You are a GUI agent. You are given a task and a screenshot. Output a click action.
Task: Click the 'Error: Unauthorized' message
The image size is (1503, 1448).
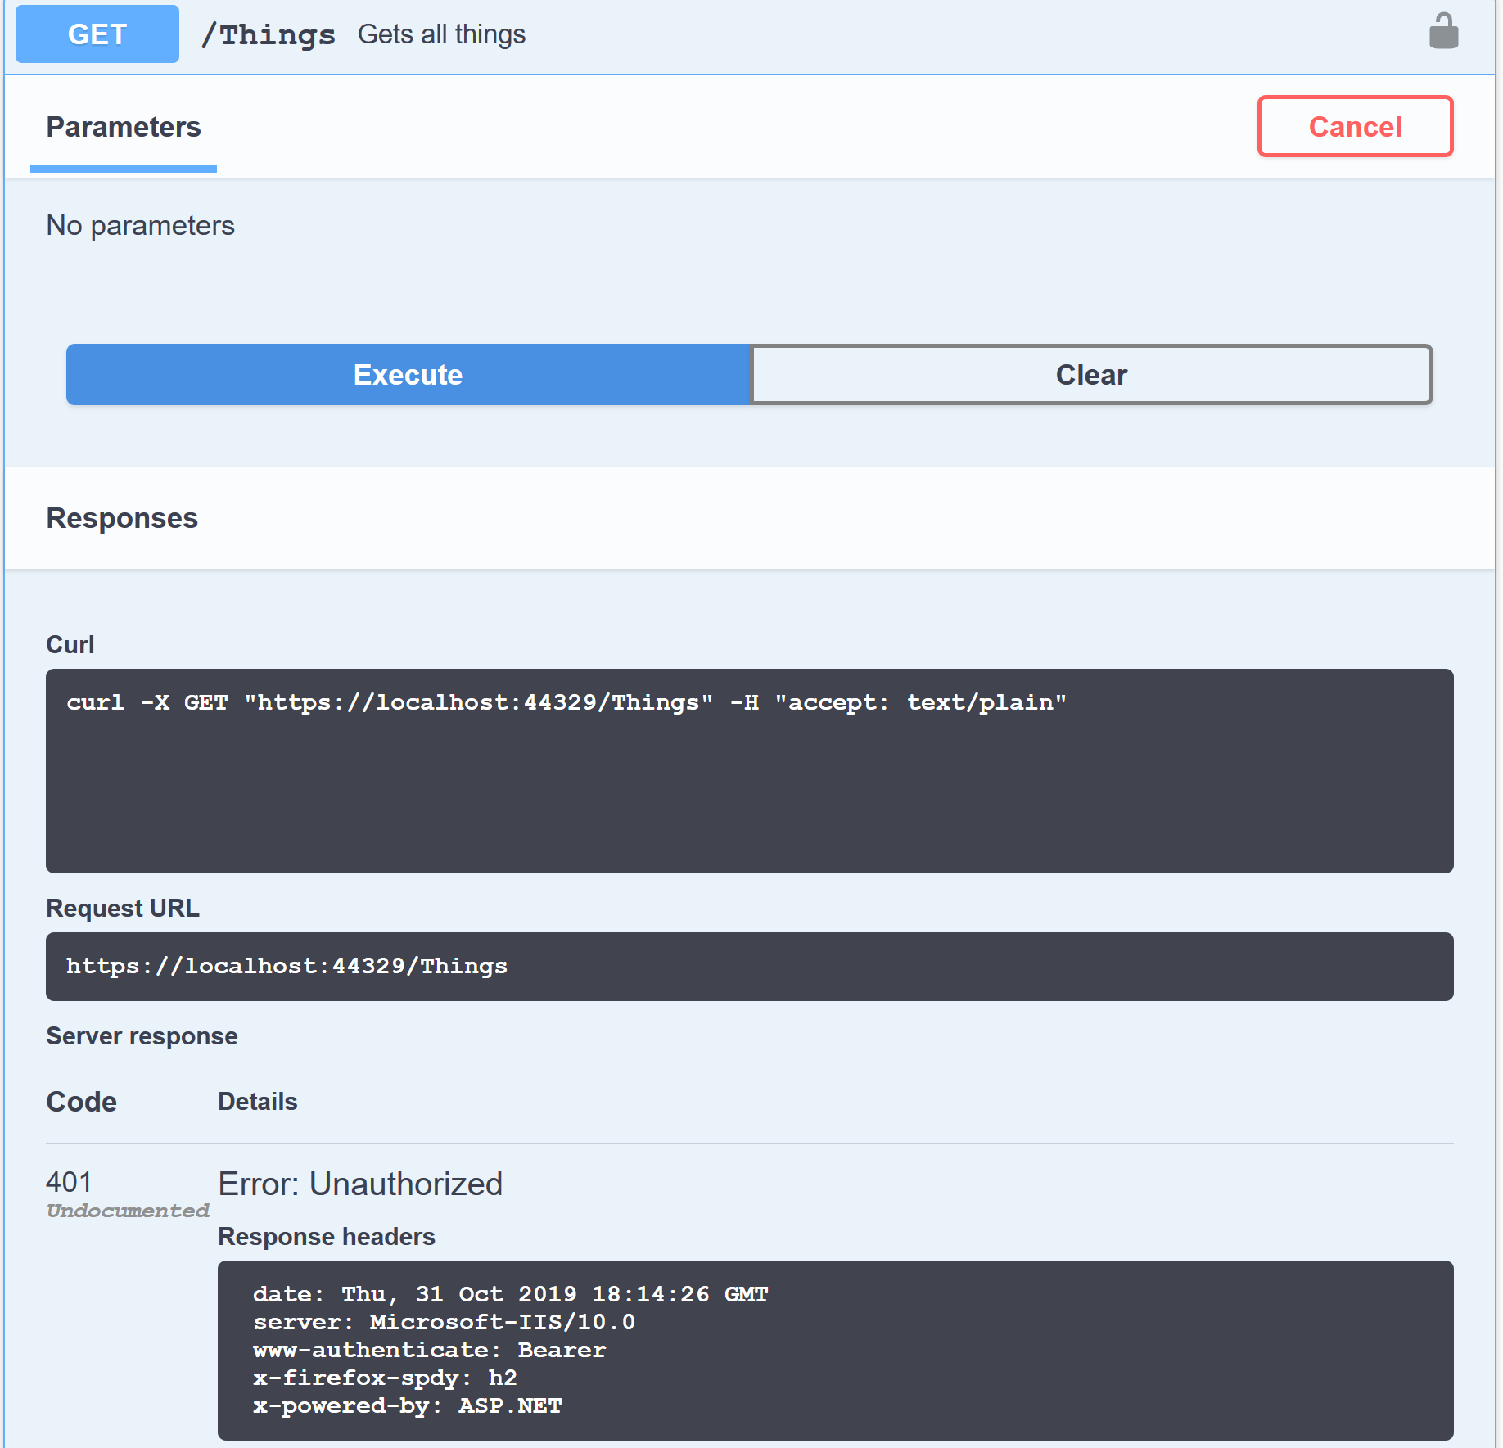tap(360, 1184)
